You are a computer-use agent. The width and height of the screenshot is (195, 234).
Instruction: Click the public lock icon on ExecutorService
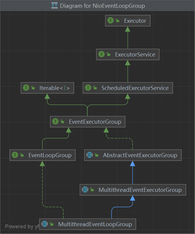108,54
